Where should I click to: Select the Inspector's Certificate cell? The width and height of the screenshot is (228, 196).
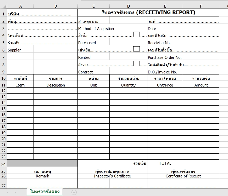click(112, 176)
